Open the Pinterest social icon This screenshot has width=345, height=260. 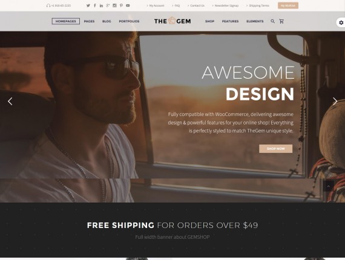[121, 5]
